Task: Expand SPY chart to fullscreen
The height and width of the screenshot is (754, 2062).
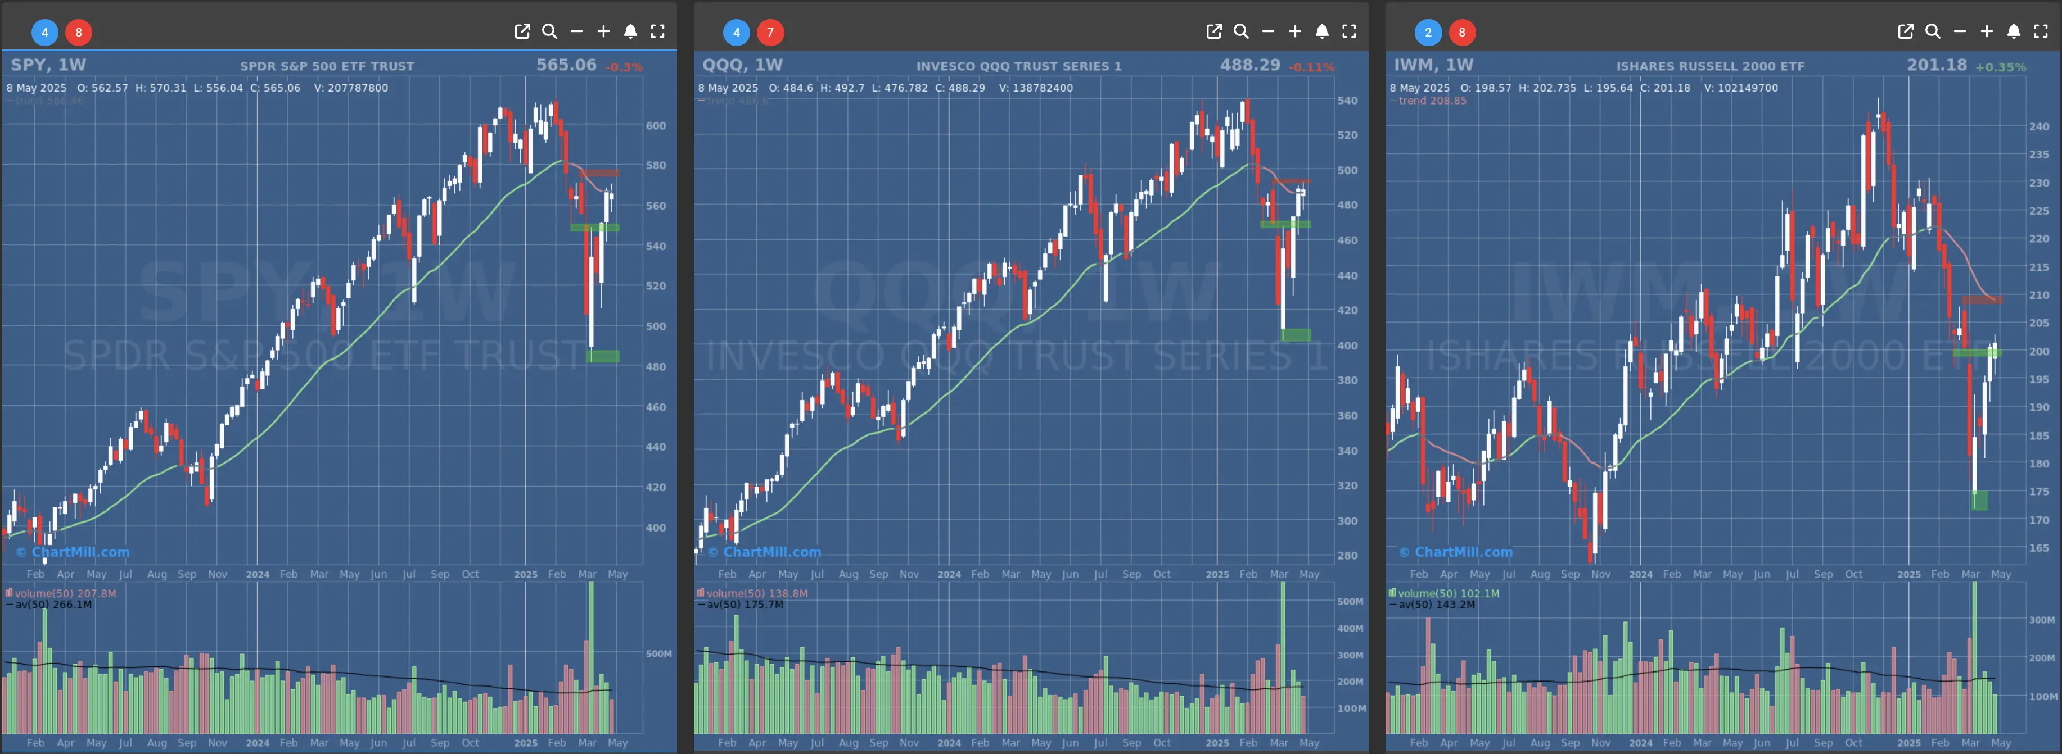Action: 657,31
